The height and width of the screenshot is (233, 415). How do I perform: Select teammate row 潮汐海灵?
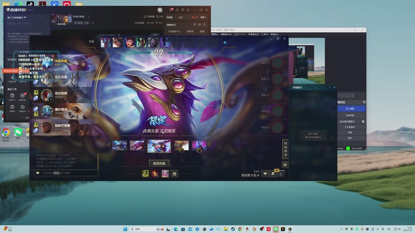(x=63, y=111)
